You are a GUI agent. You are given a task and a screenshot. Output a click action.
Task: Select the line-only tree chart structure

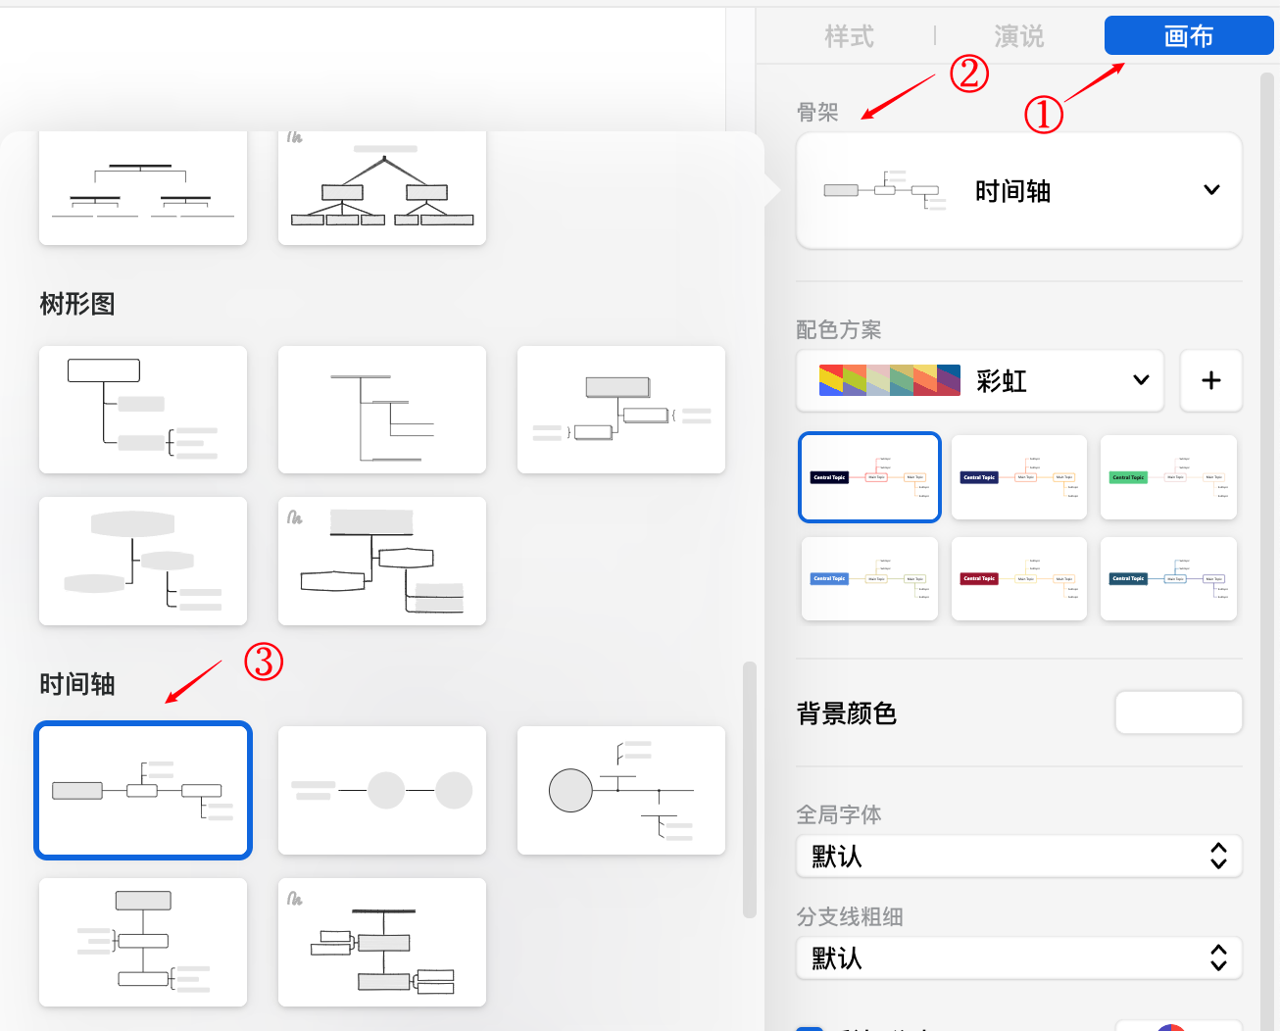tap(382, 410)
